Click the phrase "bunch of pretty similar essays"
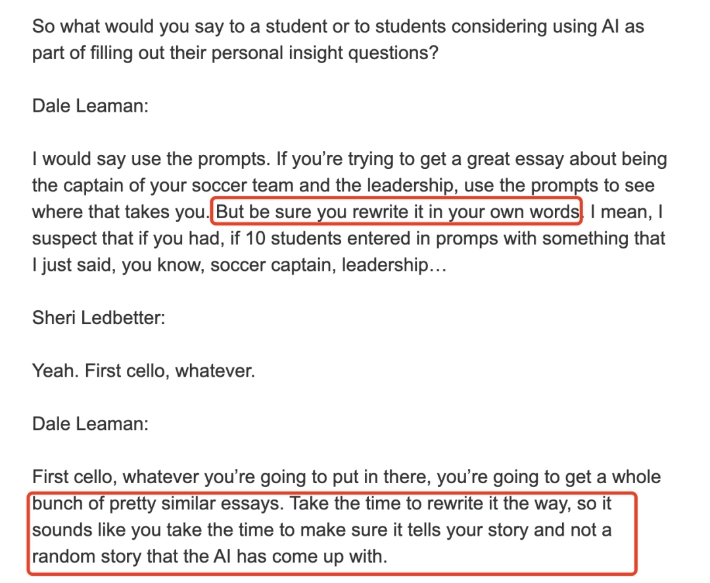The image size is (710, 583). tap(158, 503)
